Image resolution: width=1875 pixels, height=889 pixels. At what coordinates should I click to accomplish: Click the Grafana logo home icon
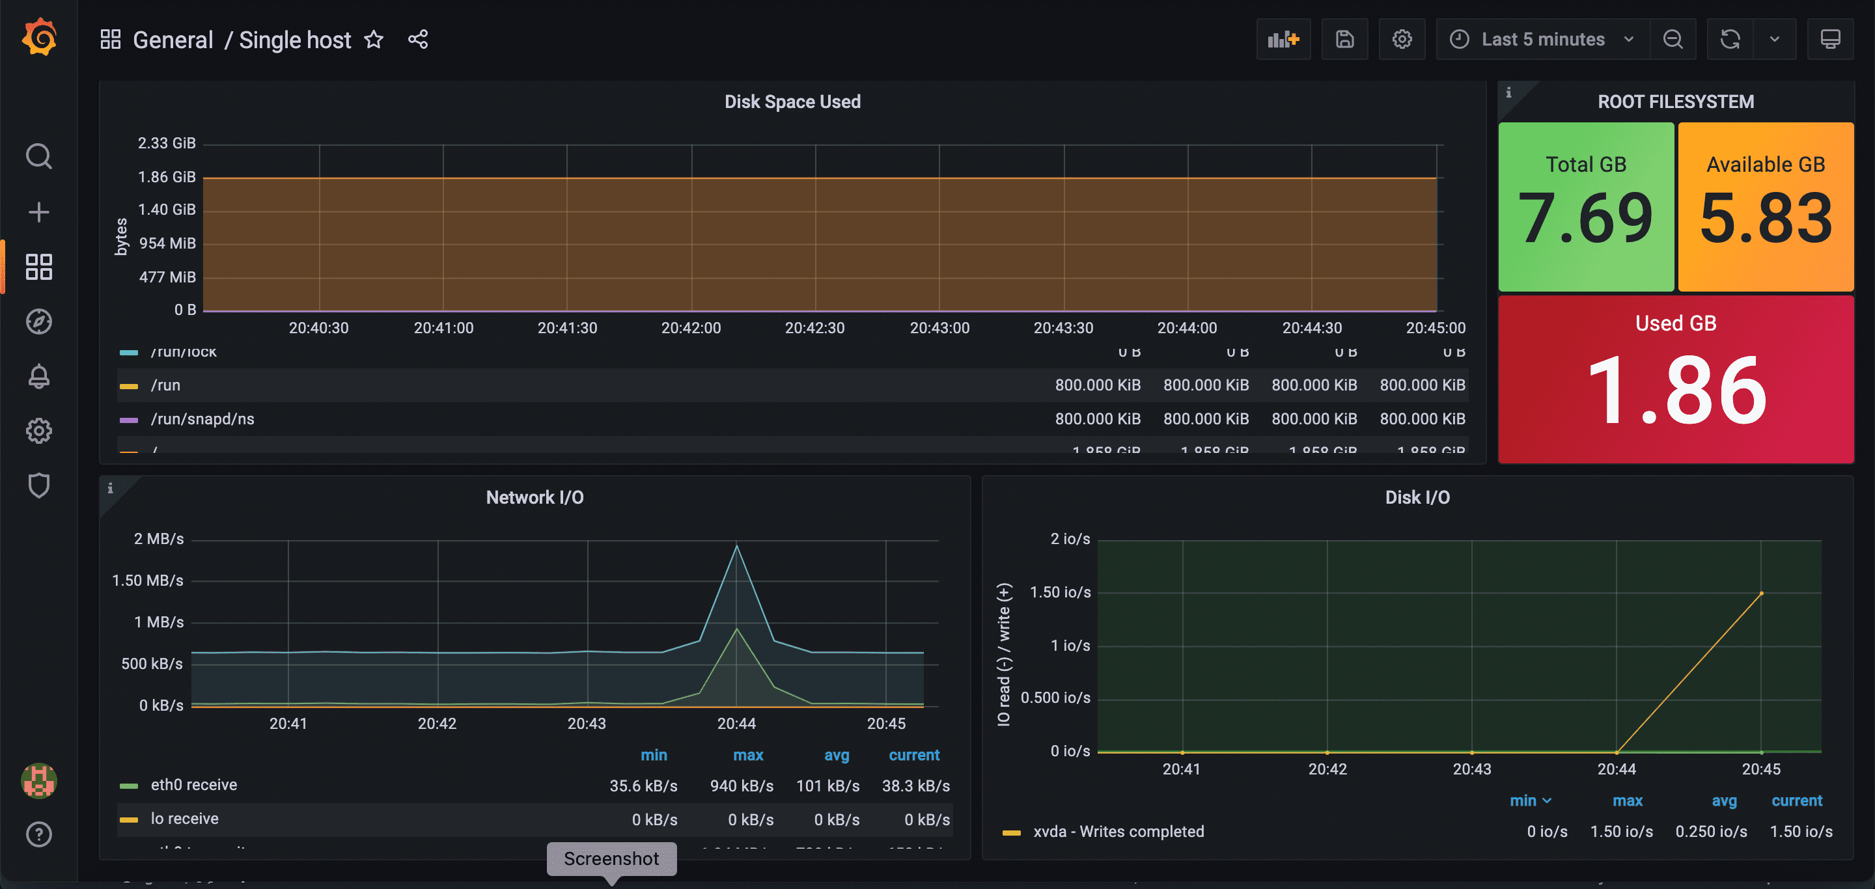(39, 38)
